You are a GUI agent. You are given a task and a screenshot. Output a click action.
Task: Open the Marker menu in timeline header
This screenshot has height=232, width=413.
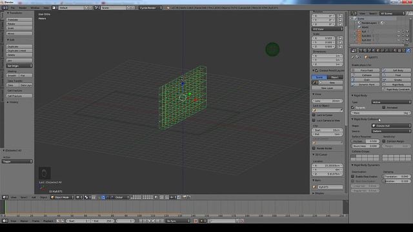point(24,221)
